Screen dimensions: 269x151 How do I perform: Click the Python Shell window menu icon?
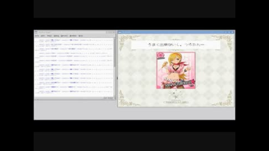point(36,32)
